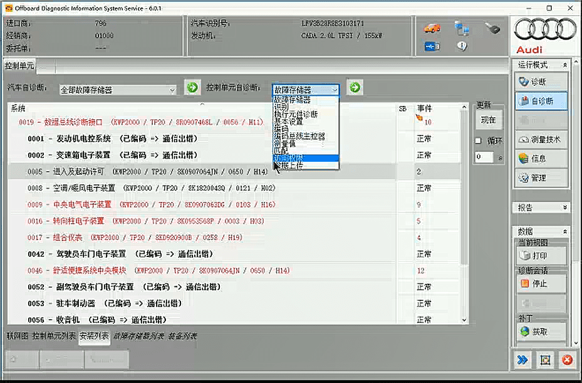Switch to the 控制单元列表 tab
Image resolution: width=582 pixels, height=383 pixels.
(54, 337)
